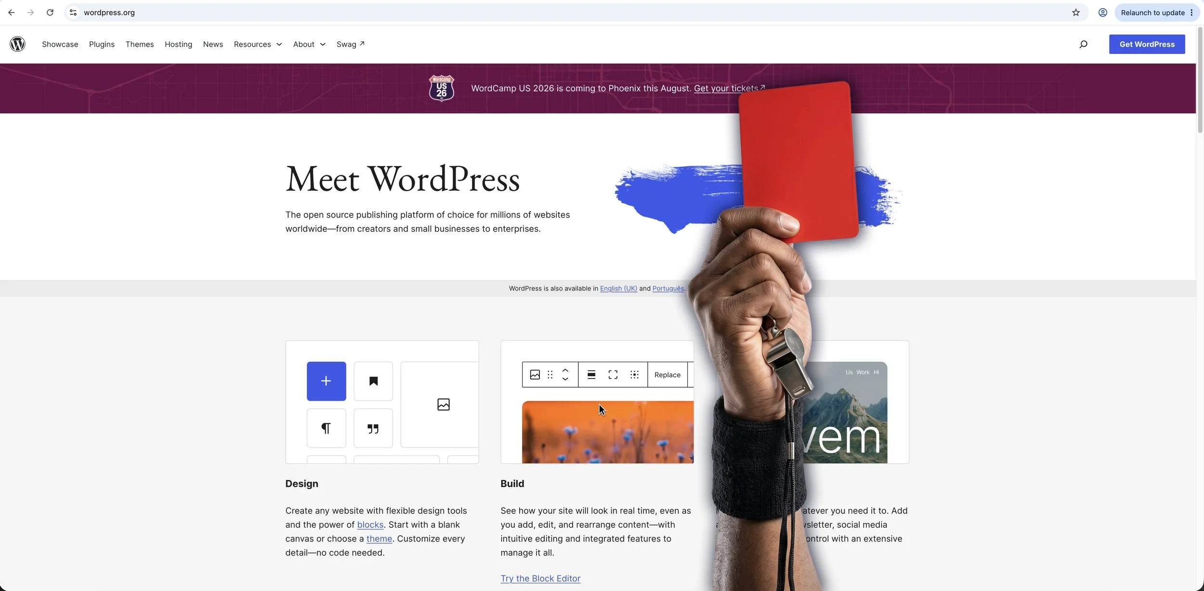This screenshot has height=591, width=1204.
Task: Follow the theme link in Design text
Action: [379, 538]
